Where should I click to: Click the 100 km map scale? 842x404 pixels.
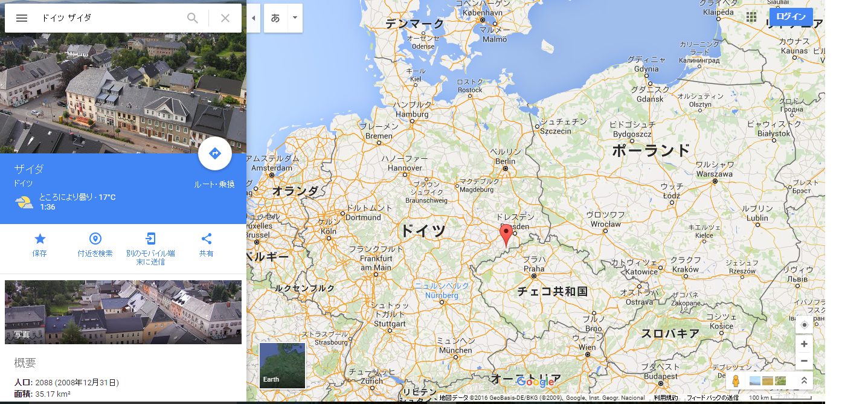(x=780, y=398)
